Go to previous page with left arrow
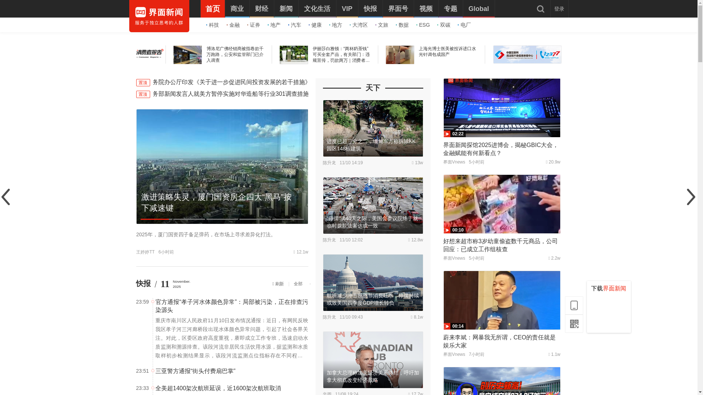Viewport: 703px width, 395px height. tap(5, 197)
